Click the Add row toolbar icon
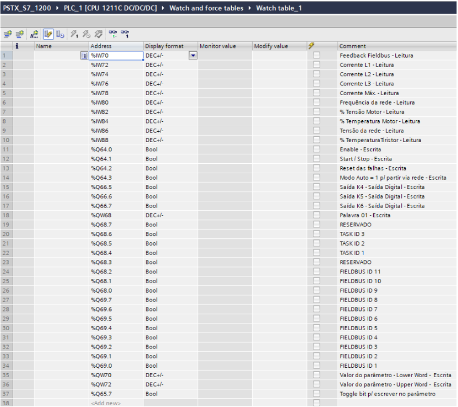458x407 pixels. click(20, 34)
